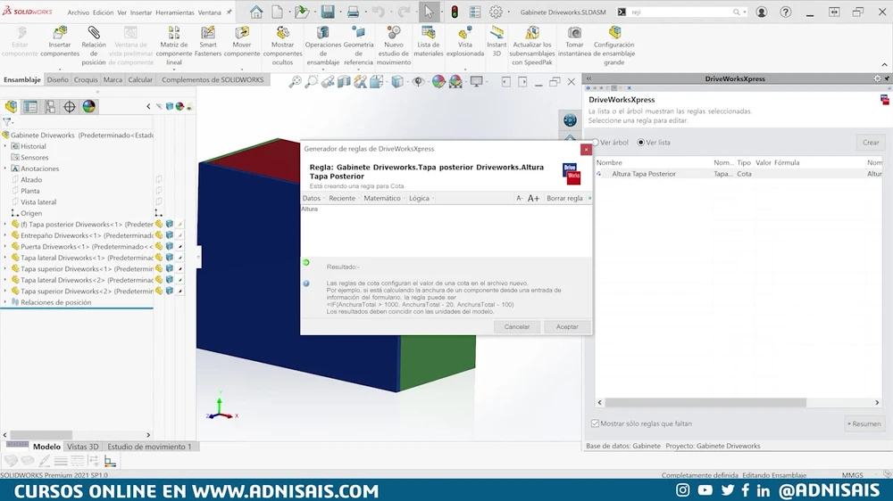Select Mostrar componentes ocultos
893x501 pixels.
(282, 45)
